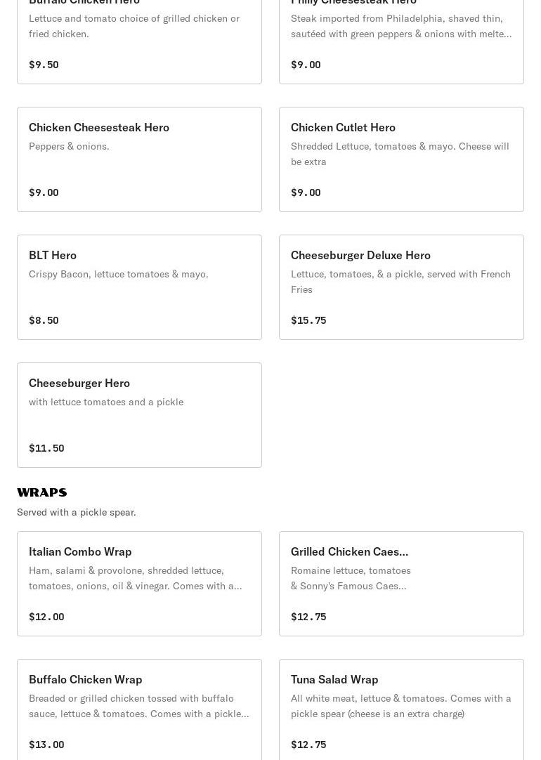
Task: Click the $8.50 price on BLT Hero
Action: pyautogui.click(x=44, y=320)
